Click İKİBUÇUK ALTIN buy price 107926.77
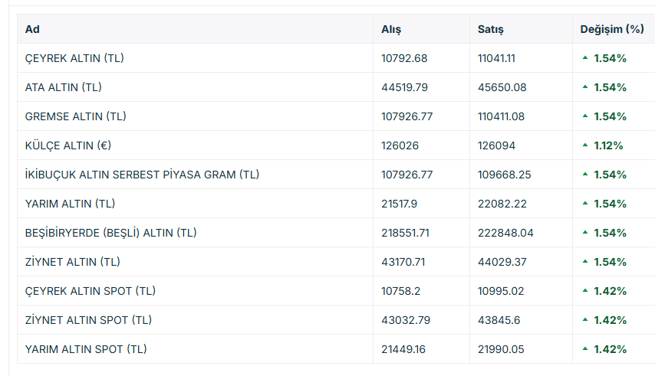This screenshot has height=376, width=655. [406, 175]
